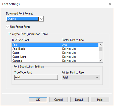The image size is (114, 106).
Task: Select the Arial row in substitution table
Action: point(55,45)
